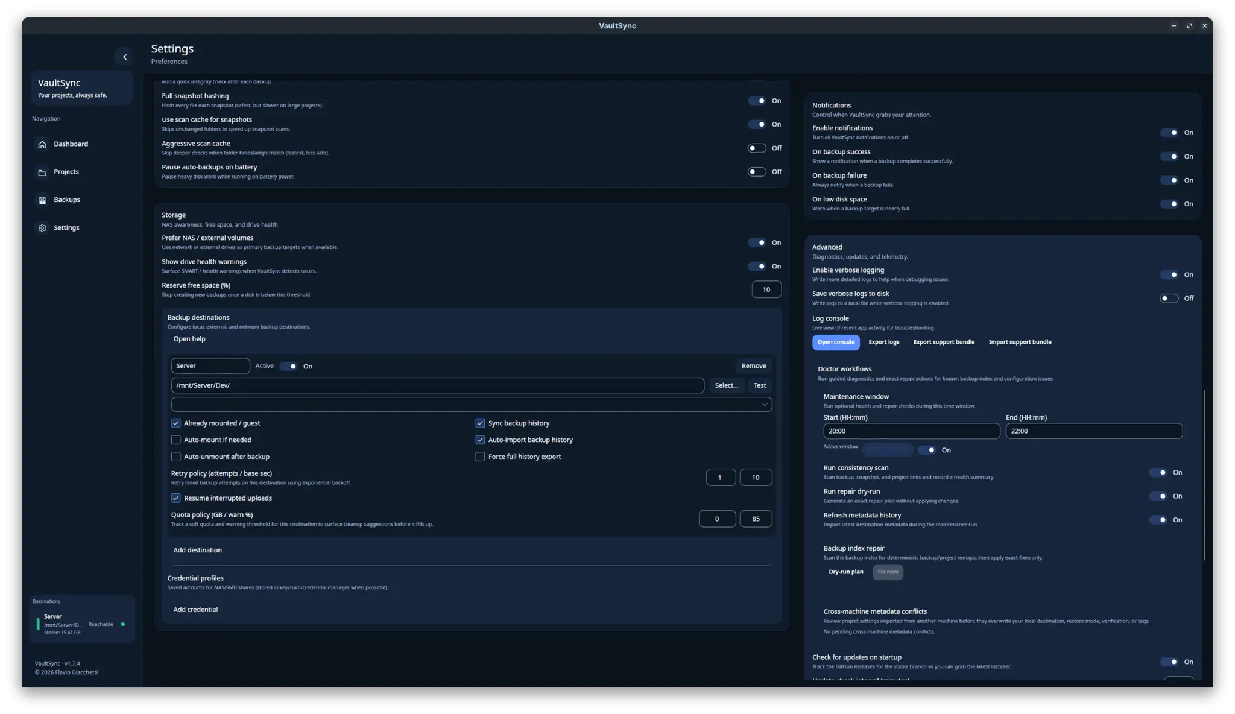1235x714 pixels.
Task: Click the /mnt/Server/Dev/ path field
Action: (438, 385)
